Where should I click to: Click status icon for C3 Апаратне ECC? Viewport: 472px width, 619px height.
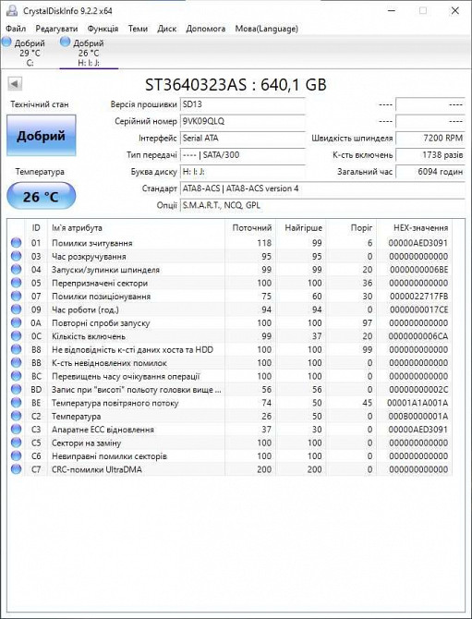tap(17, 430)
